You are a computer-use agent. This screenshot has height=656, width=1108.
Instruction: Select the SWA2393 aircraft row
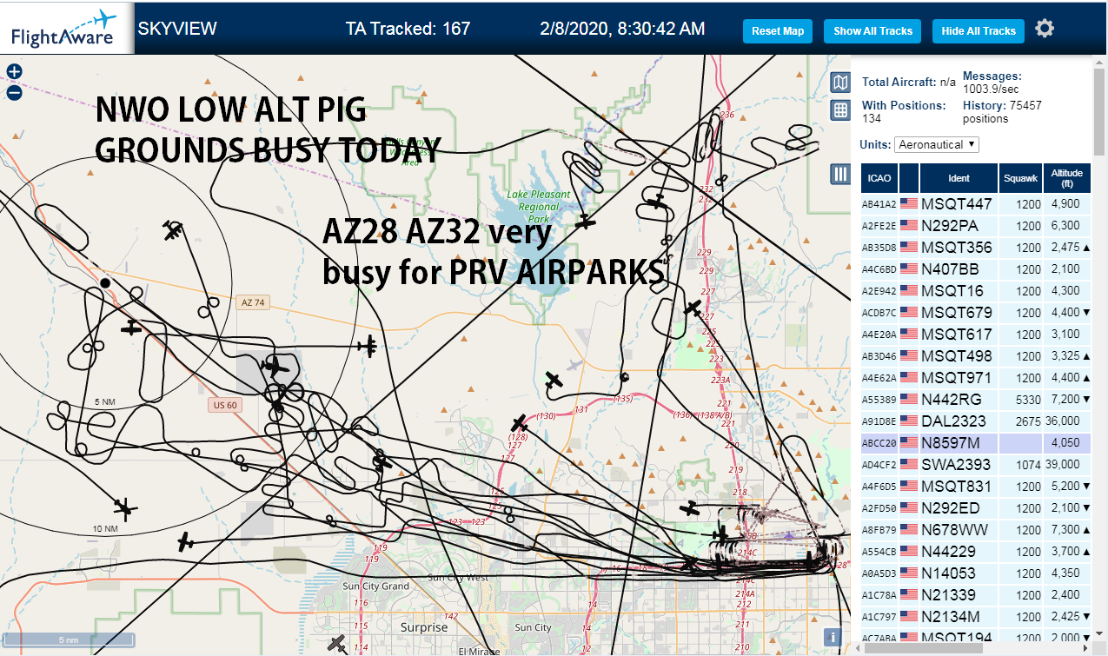[976, 465]
